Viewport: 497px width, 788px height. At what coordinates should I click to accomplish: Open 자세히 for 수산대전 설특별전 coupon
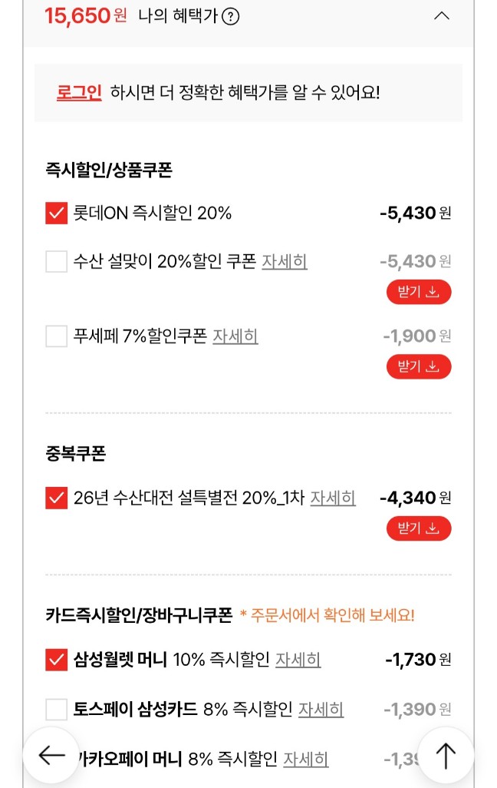point(333,498)
